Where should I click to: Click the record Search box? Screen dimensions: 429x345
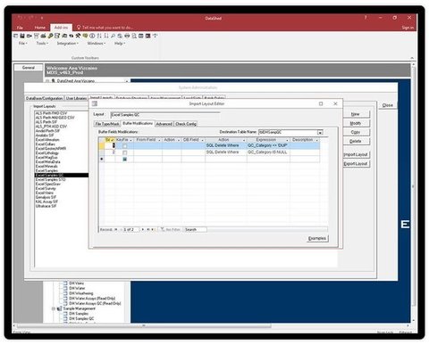(x=195, y=229)
